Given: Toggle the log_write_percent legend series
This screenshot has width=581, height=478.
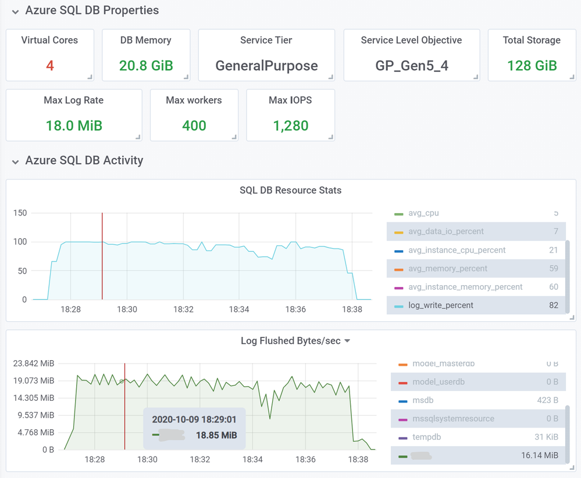Looking at the screenshot, I should pyautogui.click(x=441, y=306).
